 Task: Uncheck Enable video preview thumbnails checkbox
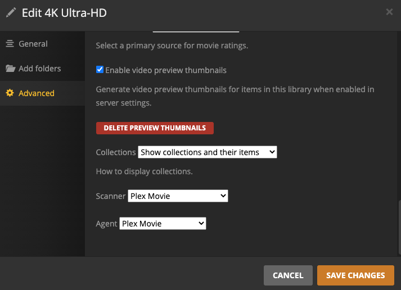coord(100,70)
